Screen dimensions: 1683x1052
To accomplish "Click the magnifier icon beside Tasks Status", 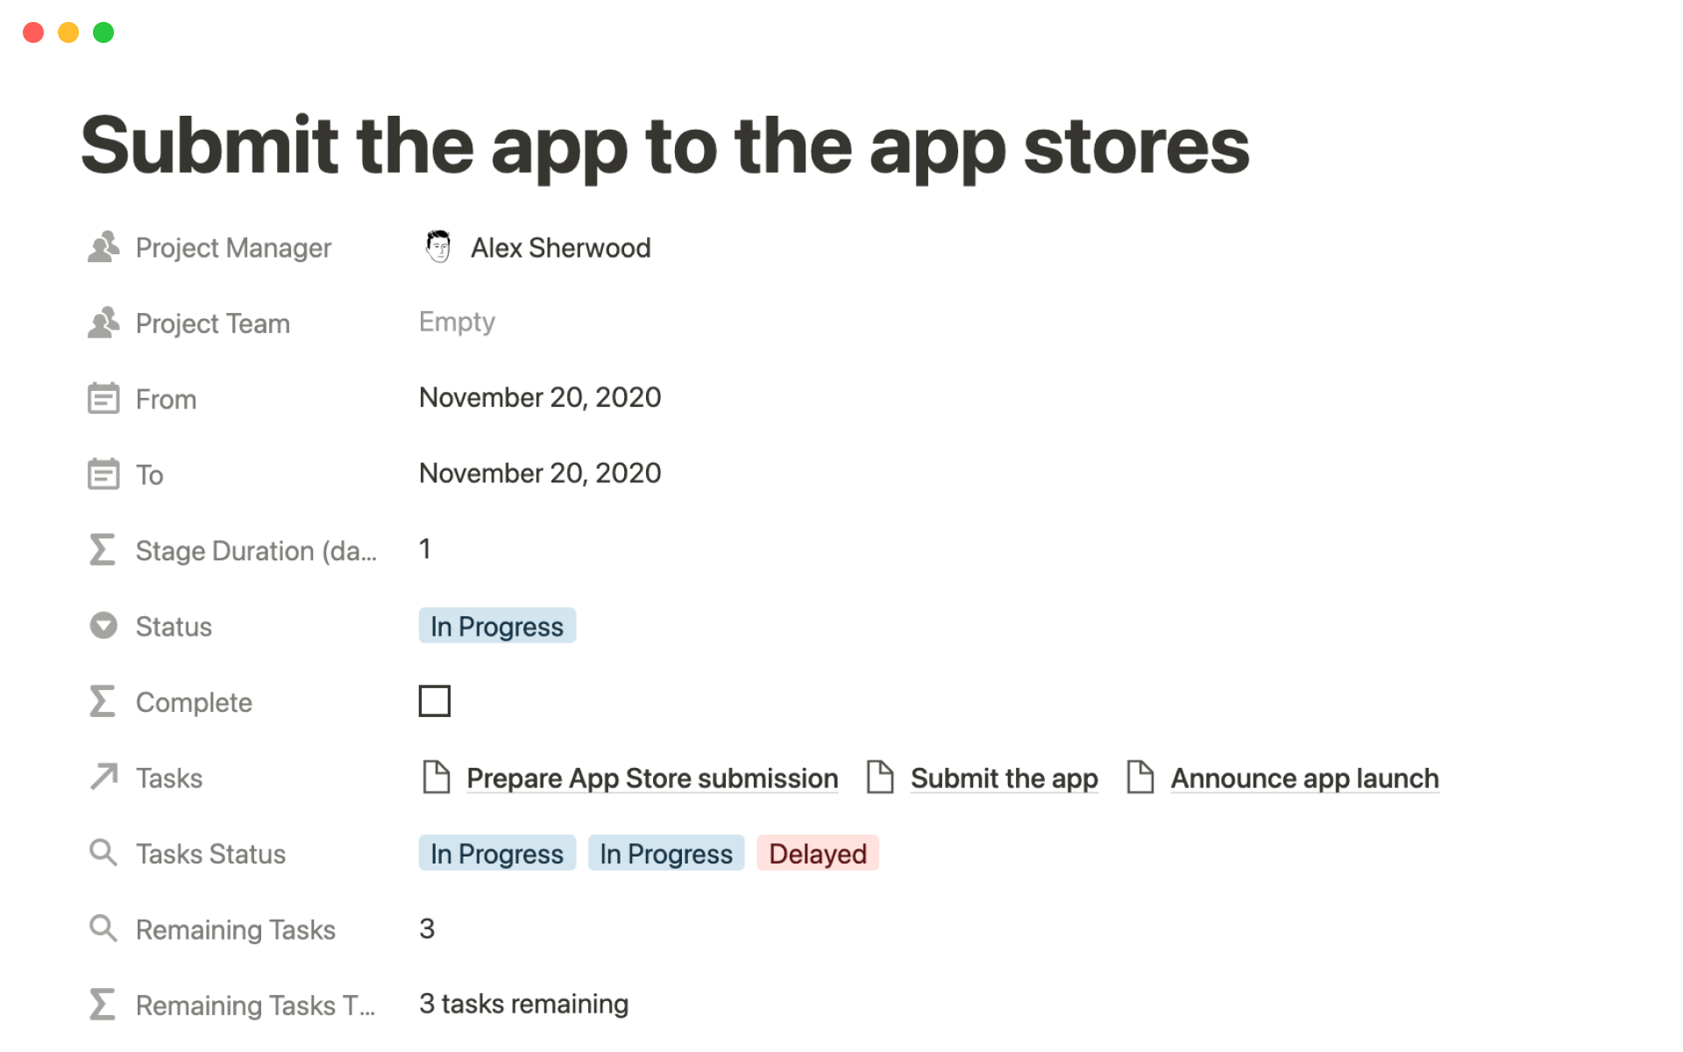I will [103, 853].
